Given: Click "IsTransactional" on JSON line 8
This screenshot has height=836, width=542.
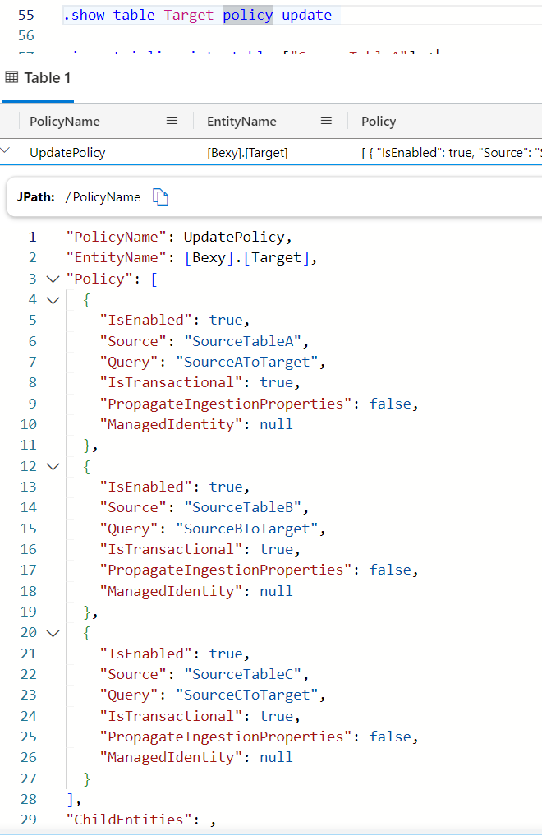Looking at the screenshot, I should pyautogui.click(x=171, y=383).
